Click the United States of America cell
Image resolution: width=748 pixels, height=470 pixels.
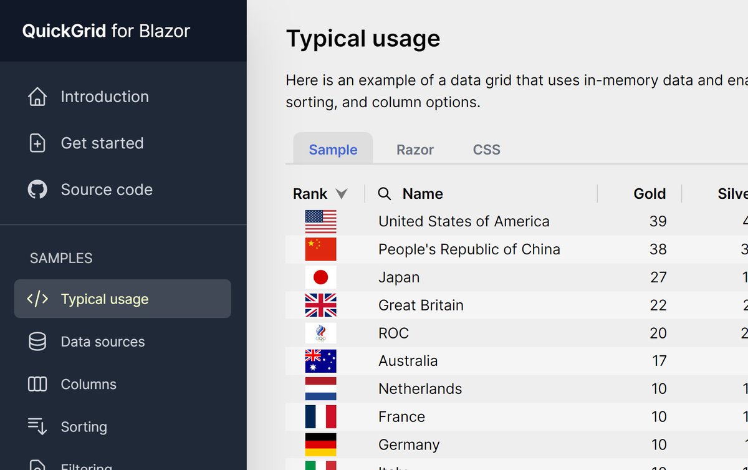pyautogui.click(x=464, y=221)
